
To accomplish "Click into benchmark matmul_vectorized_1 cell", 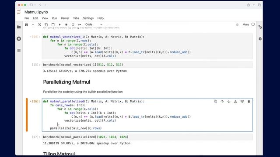I will tap(147, 65).
